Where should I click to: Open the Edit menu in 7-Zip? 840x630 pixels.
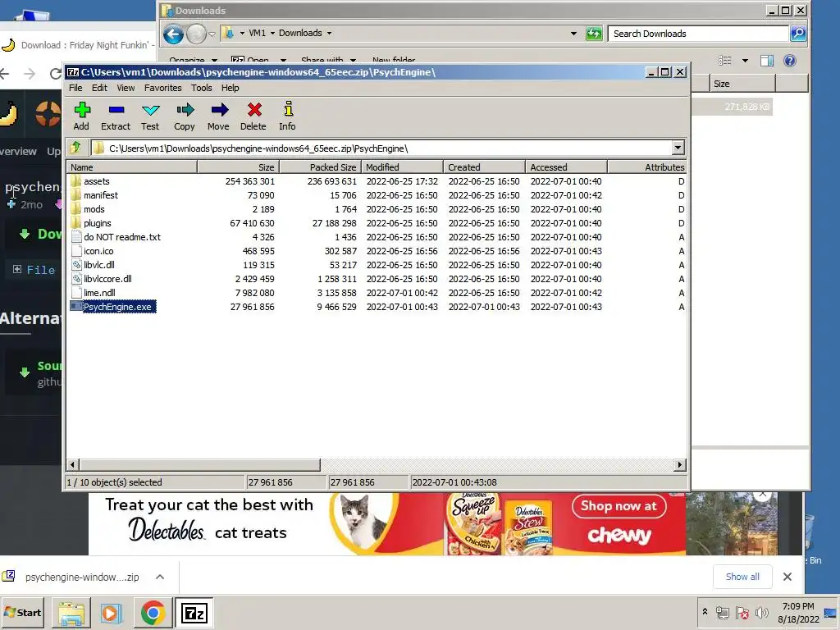[x=99, y=88]
